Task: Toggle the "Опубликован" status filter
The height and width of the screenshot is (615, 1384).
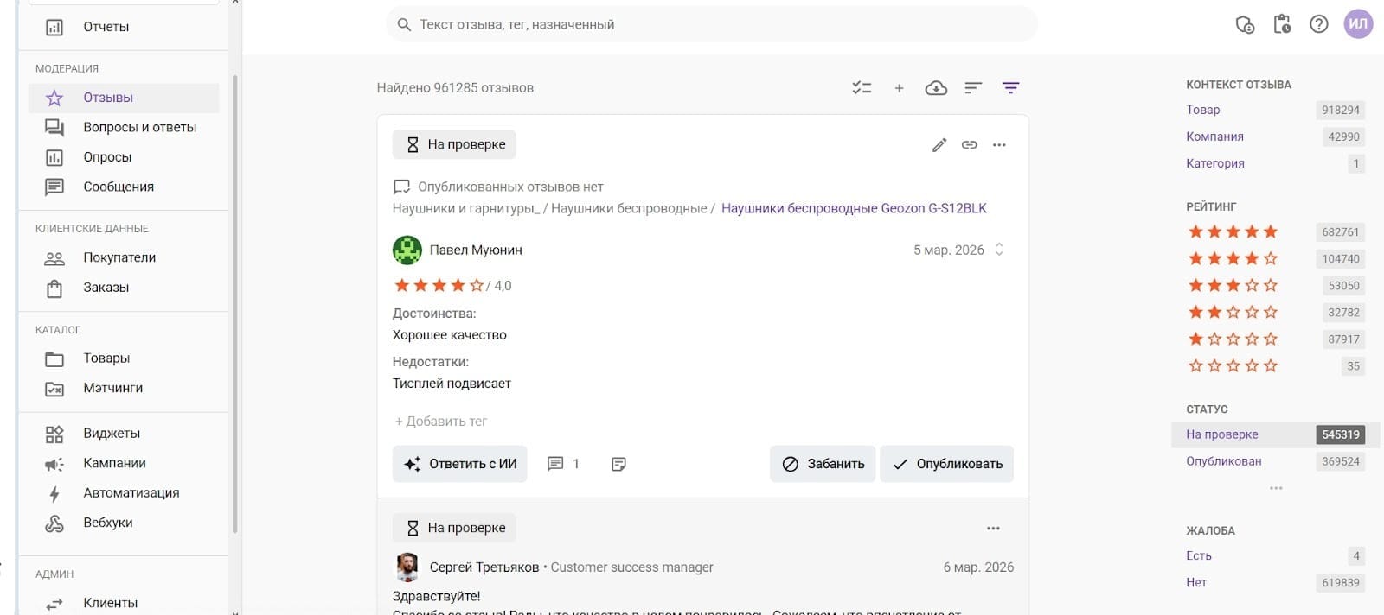Action: (x=1223, y=461)
